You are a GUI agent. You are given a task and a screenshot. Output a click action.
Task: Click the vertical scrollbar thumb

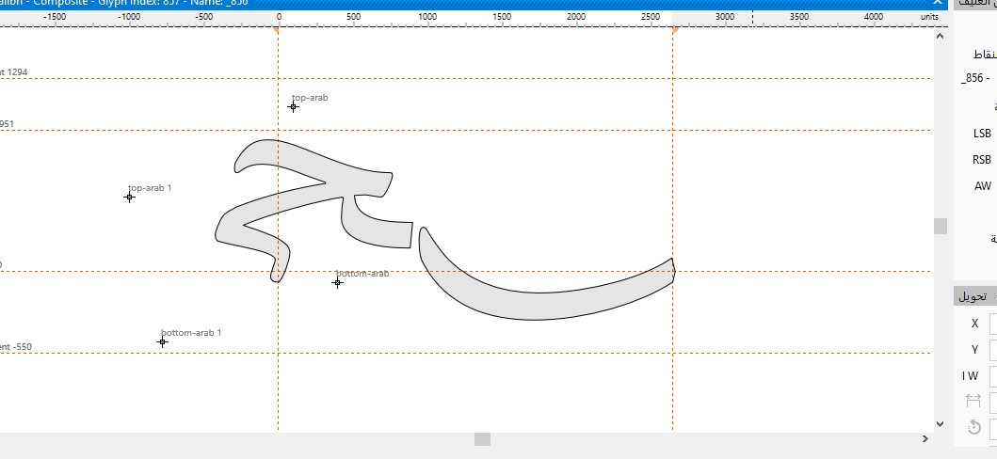(940, 226)
